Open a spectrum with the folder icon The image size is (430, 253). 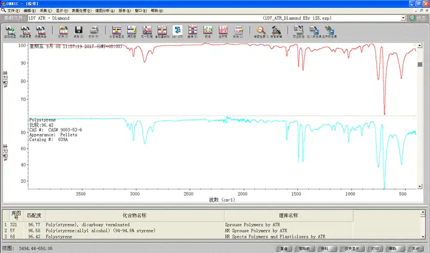coord(63,32)
